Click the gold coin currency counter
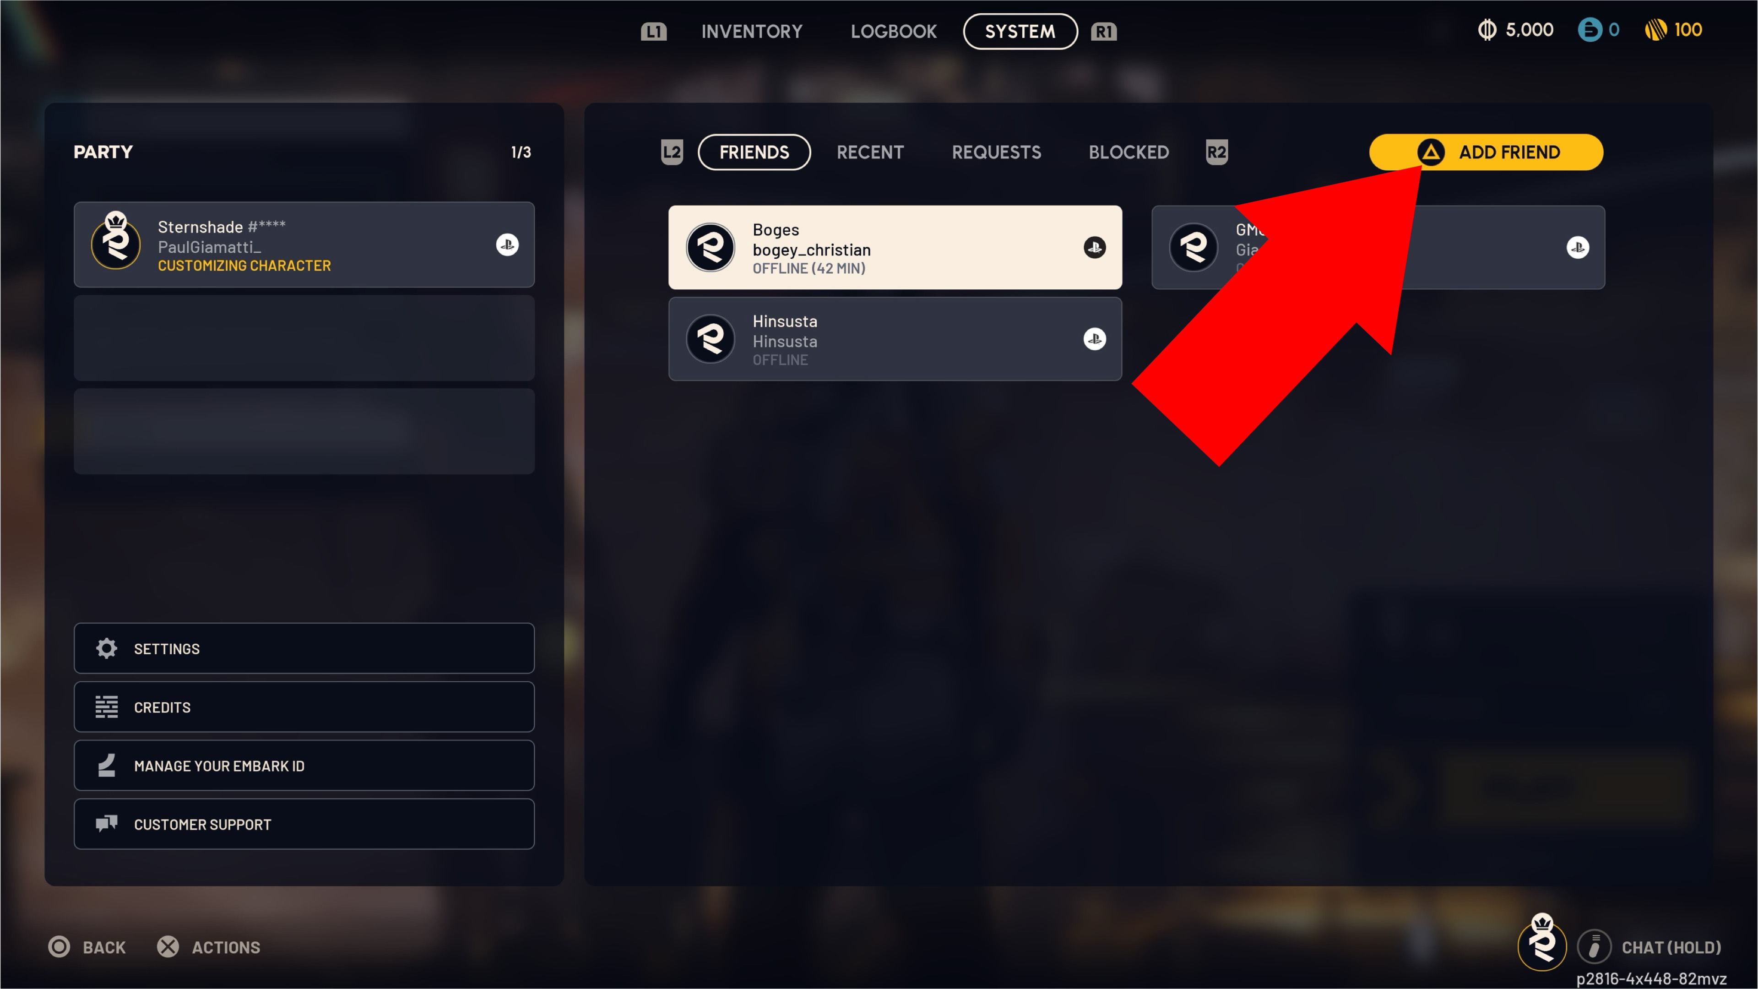1758x989 pixels. (1673, 30)
